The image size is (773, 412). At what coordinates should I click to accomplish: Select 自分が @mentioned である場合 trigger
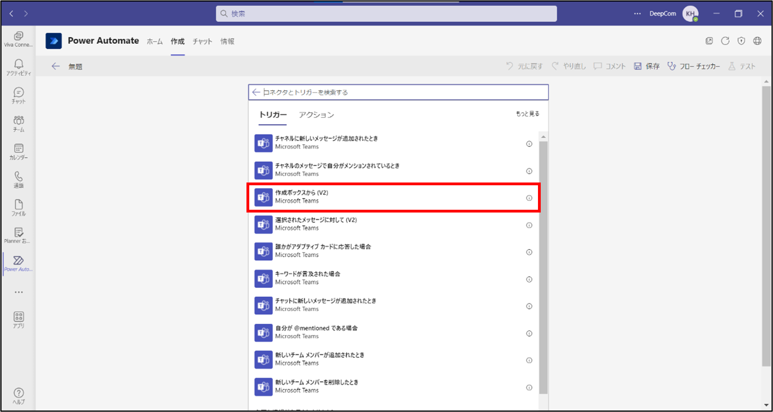click(x=393, y=332)
